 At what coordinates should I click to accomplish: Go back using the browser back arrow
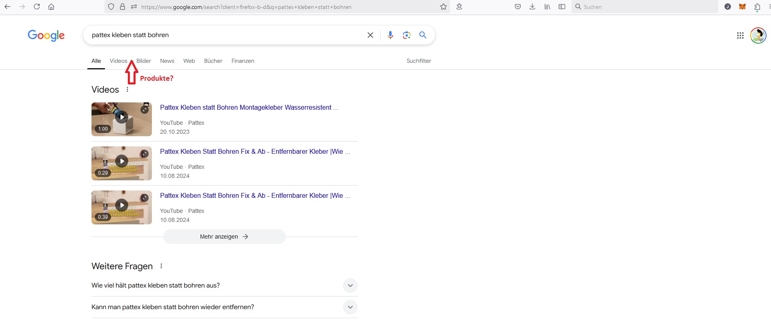click(7, 7)
